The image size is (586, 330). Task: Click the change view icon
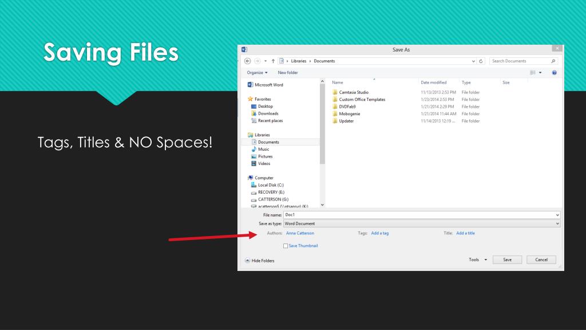coord(533,73)
